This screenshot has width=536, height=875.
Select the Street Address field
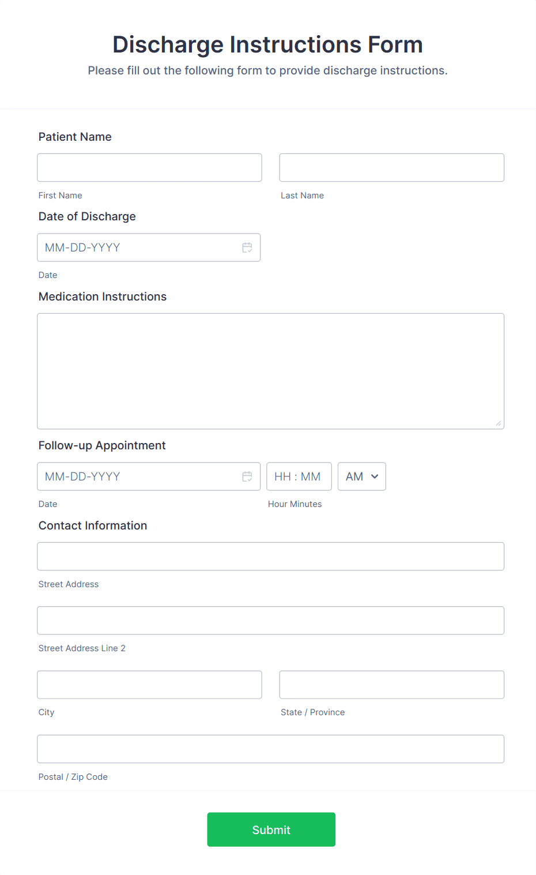[270, 556]
